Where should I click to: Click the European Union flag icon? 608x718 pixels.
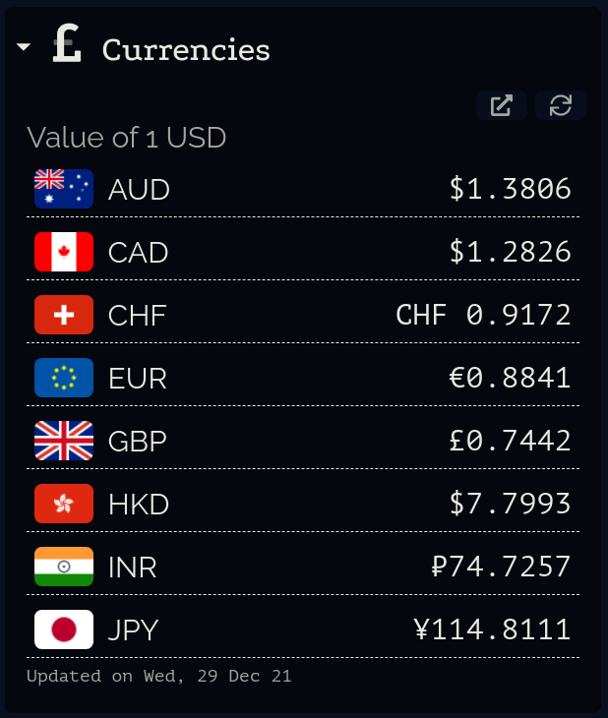[x=64, y=378]
